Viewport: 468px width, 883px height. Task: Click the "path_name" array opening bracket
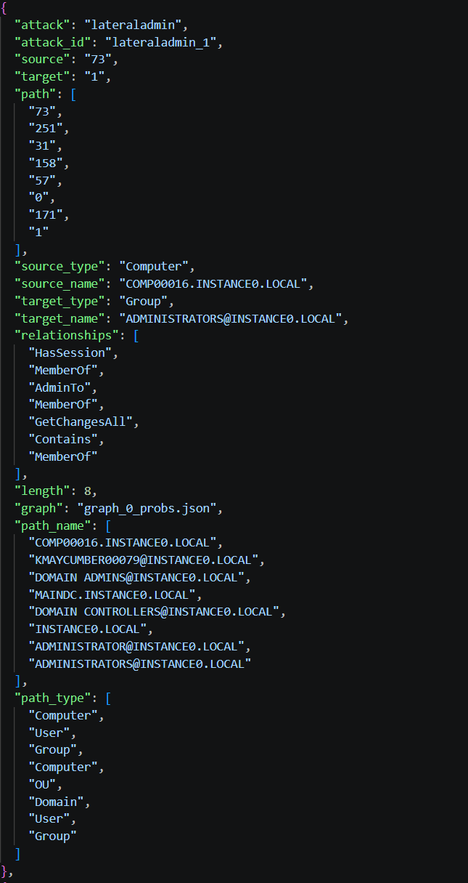[108, 525]
